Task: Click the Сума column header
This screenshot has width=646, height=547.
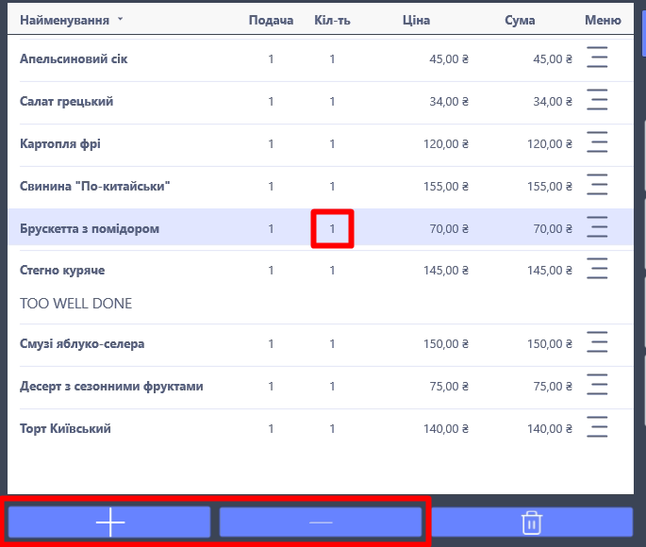Action: pos(520,20)
